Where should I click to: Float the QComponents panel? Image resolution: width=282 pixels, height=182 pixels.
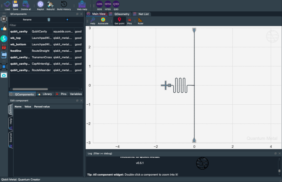tap(77, 14)
